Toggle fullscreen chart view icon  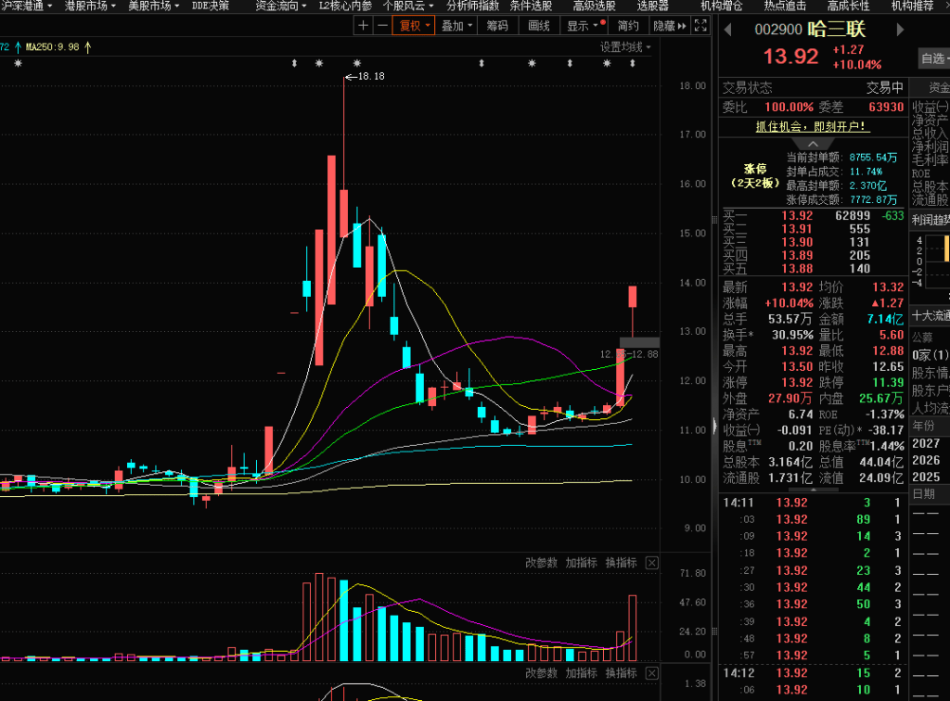click(x=700, y=25)
